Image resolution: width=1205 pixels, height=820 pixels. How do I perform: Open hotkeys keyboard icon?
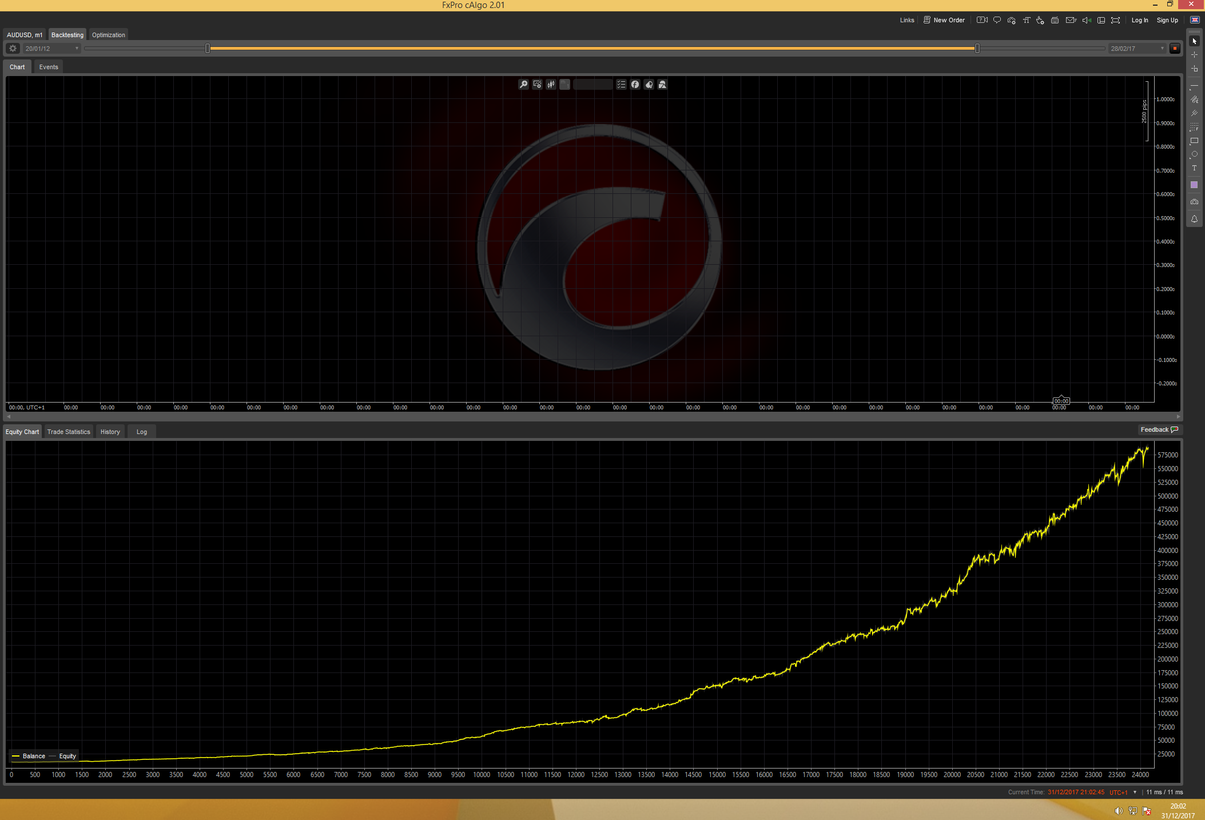(x=1055, y=20)
